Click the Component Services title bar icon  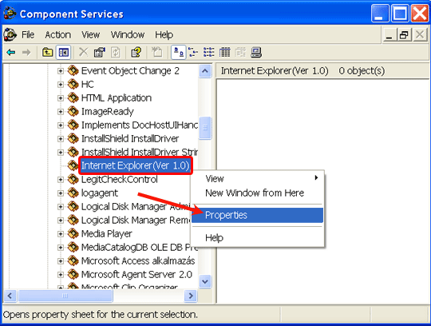coord(10,14)
